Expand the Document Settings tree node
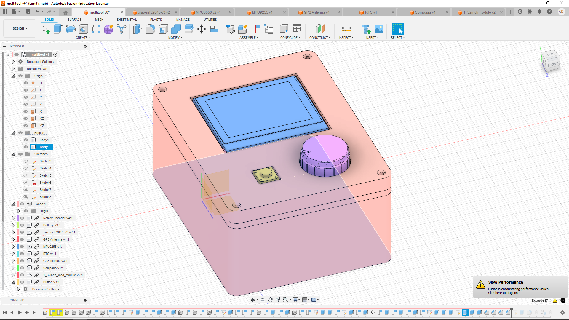The image size is (569, 320). 13,62
